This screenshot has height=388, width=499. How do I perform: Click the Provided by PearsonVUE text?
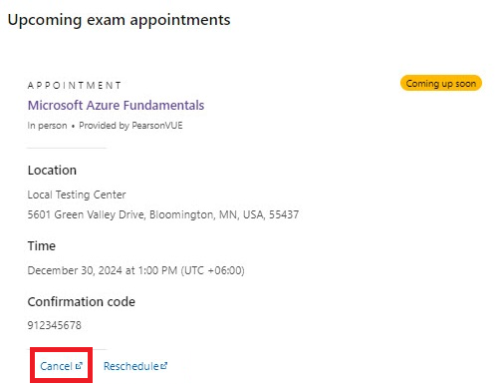130,126
